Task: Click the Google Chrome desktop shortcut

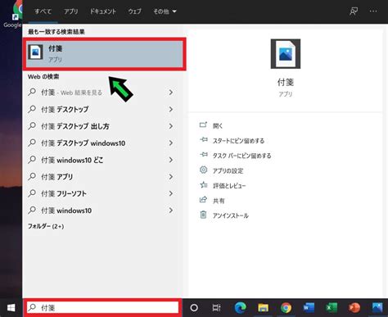Action: point(14,15)
